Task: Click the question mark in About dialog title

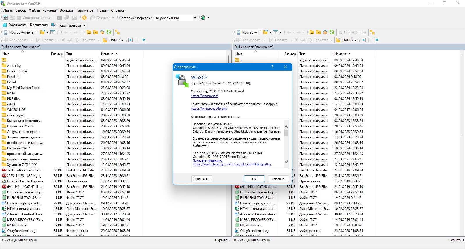Action: (x=272, y=67)
